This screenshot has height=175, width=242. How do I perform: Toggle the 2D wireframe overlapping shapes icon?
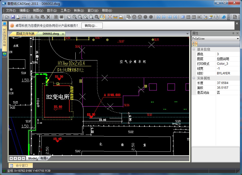click(128, 17)
